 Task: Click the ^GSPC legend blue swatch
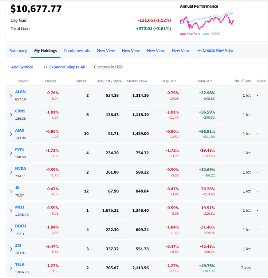[206, 34]
